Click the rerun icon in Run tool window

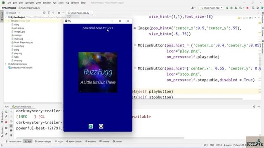7,112
